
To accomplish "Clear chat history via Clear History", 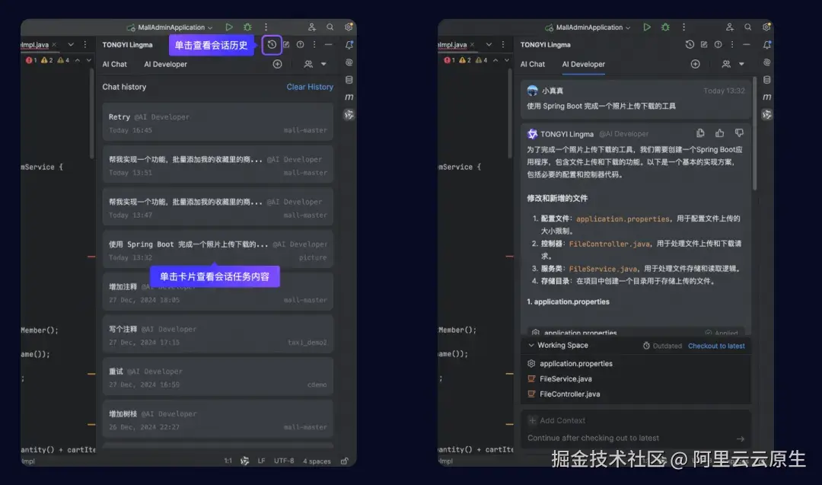I will (310, 86).
